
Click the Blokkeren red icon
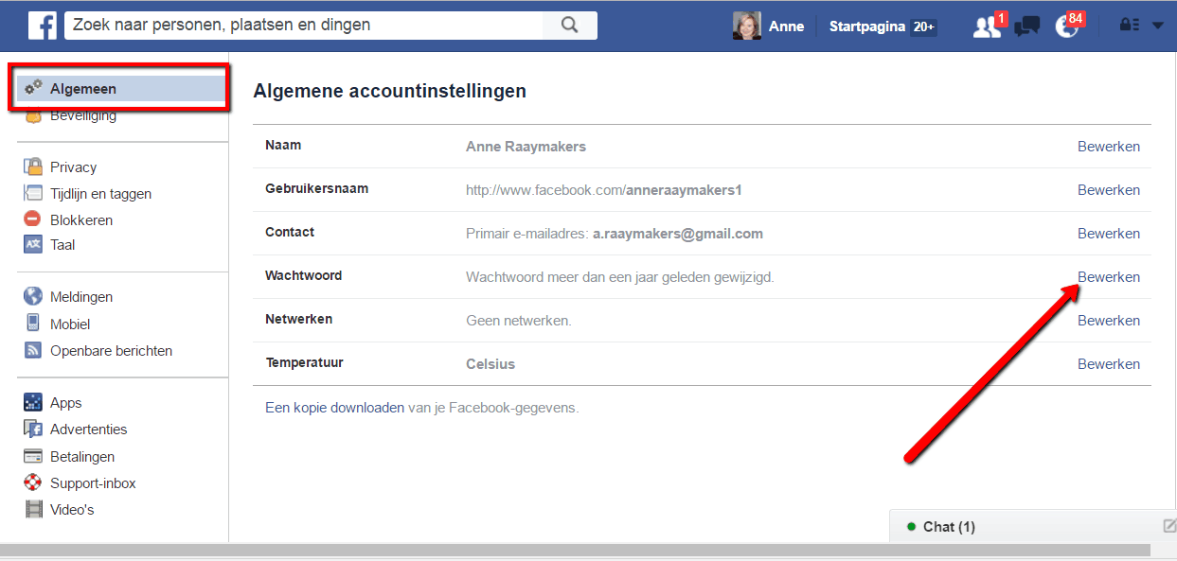point(34,219)
